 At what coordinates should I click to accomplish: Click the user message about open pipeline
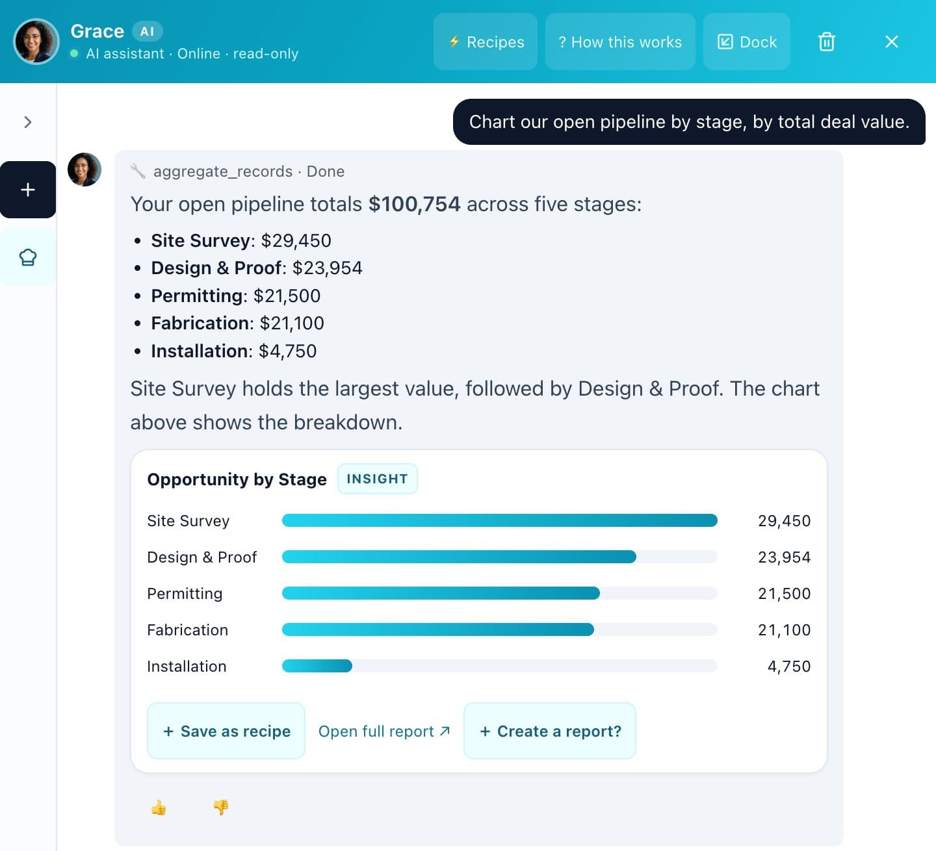(689, 121)
